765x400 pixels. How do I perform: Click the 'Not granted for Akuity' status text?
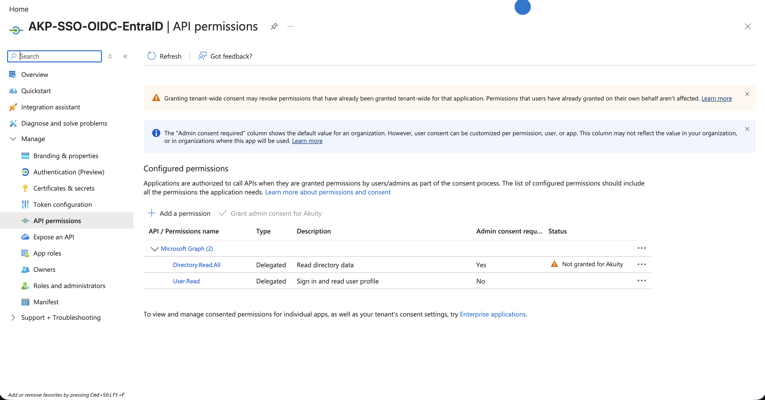(593, 264)
